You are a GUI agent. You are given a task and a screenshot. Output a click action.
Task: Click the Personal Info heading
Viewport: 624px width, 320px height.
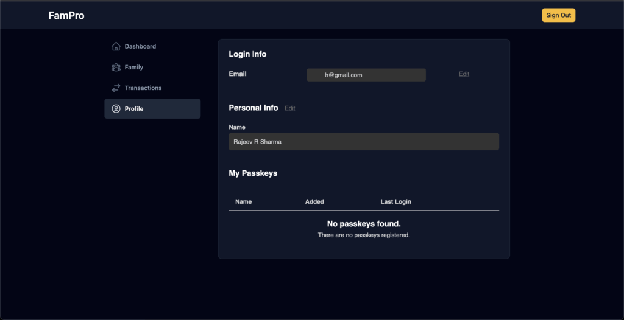253,108
